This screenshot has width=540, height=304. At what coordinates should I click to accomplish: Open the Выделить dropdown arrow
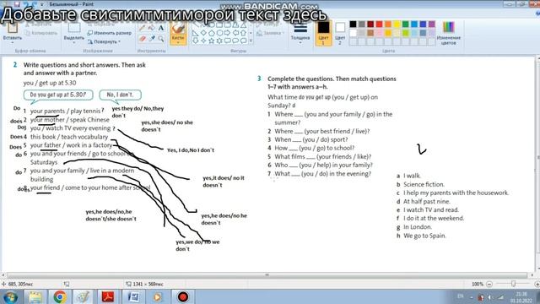[x=74, y=43]
